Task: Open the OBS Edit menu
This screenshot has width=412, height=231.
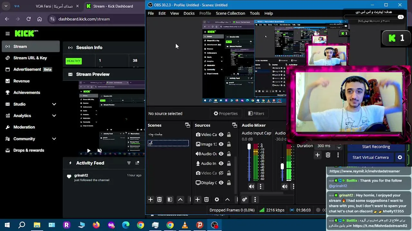Action: click(162, 13)
